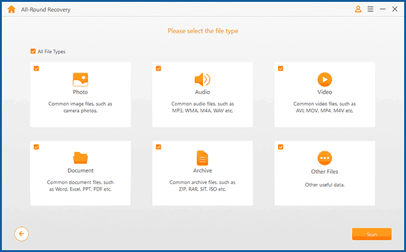Click the Photo picture icon
Screen dimensions: 406x252
tap(80, 79)
